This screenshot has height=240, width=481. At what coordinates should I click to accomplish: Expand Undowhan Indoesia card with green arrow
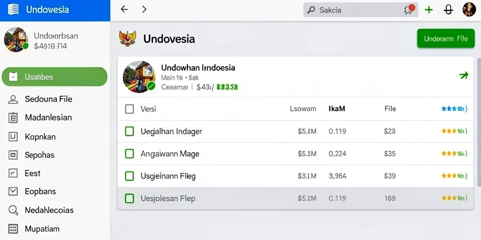[464, 75]
